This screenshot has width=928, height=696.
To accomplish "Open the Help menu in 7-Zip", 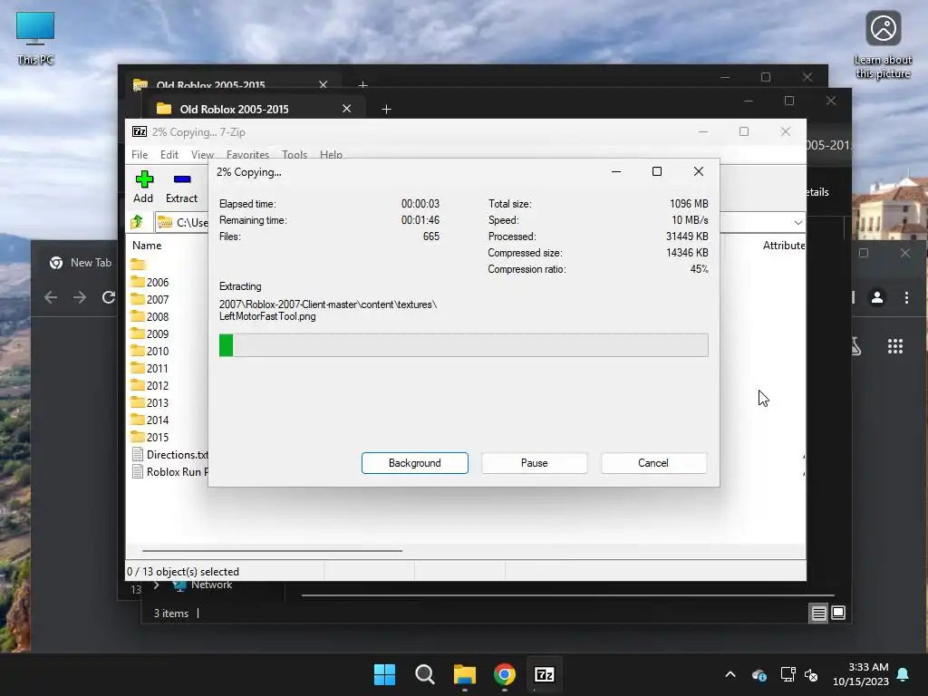I will point(331,154).
